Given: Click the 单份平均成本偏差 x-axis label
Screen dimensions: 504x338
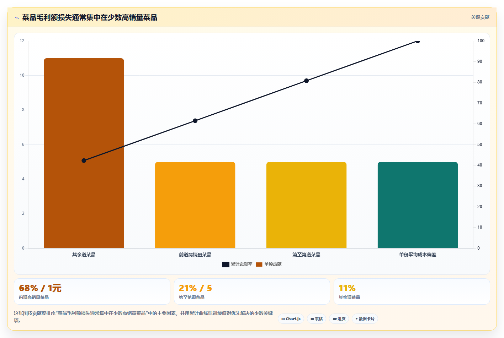Looking at the screenshot, I should [x=418, y=255].
